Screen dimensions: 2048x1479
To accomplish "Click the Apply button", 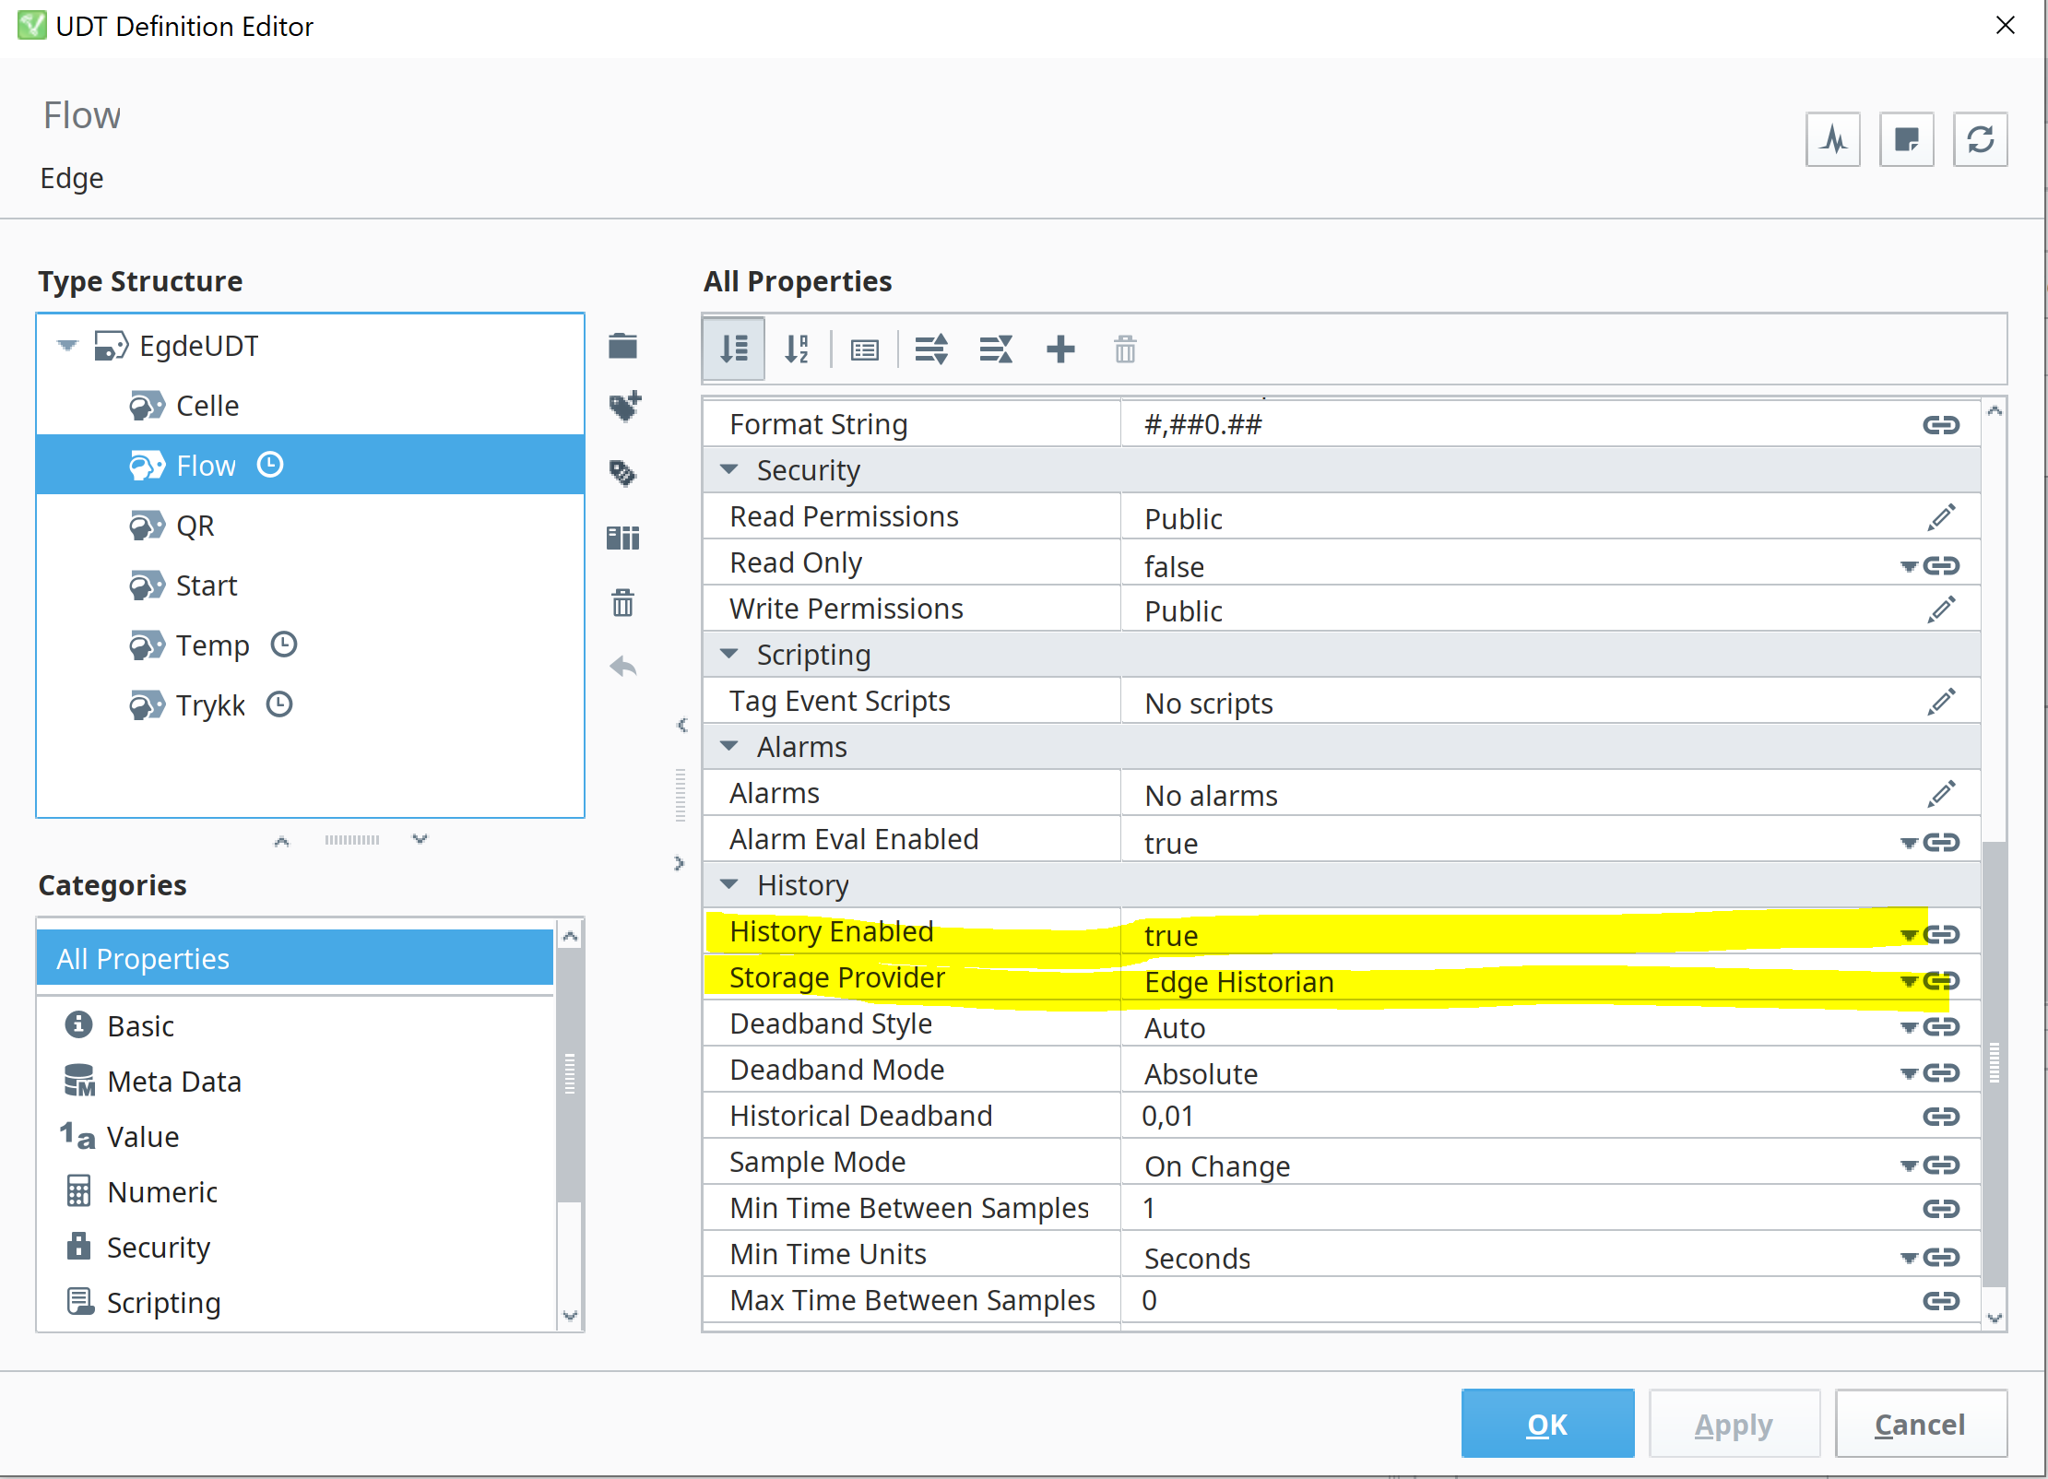I will point(1734,1424).
